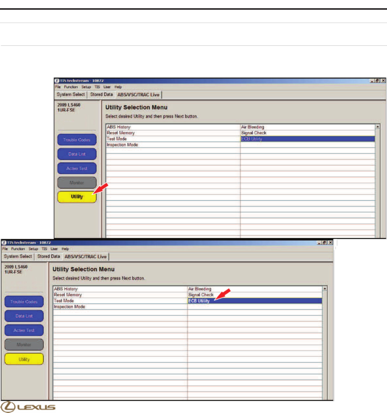Image resolution: width=387 pixels, height=413 pixels.
Task: Switch to Stored Data tab in upper window
Action: [101, 95]
